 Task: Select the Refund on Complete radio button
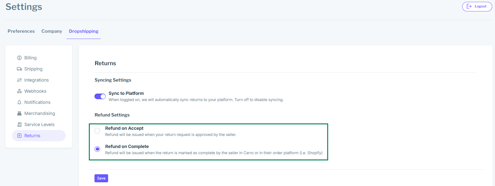pyautogui.click(x=97, y=149)
